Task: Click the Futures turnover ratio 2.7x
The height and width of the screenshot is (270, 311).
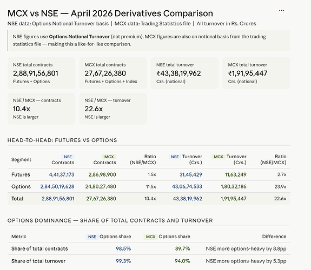Action: click(x=282, y=174)
